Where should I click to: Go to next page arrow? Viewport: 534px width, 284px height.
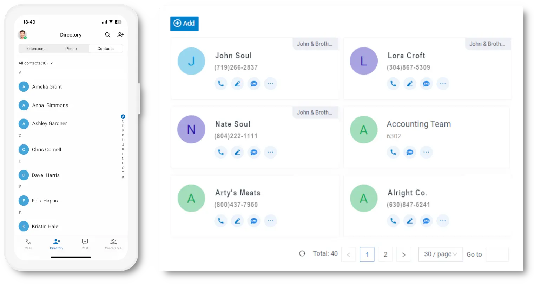[x=404, y=254]
